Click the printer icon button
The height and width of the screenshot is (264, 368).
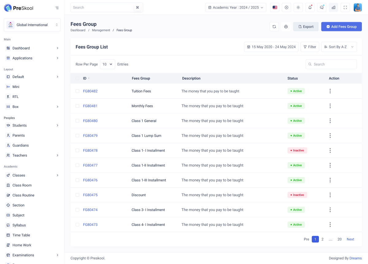(286, 27)
